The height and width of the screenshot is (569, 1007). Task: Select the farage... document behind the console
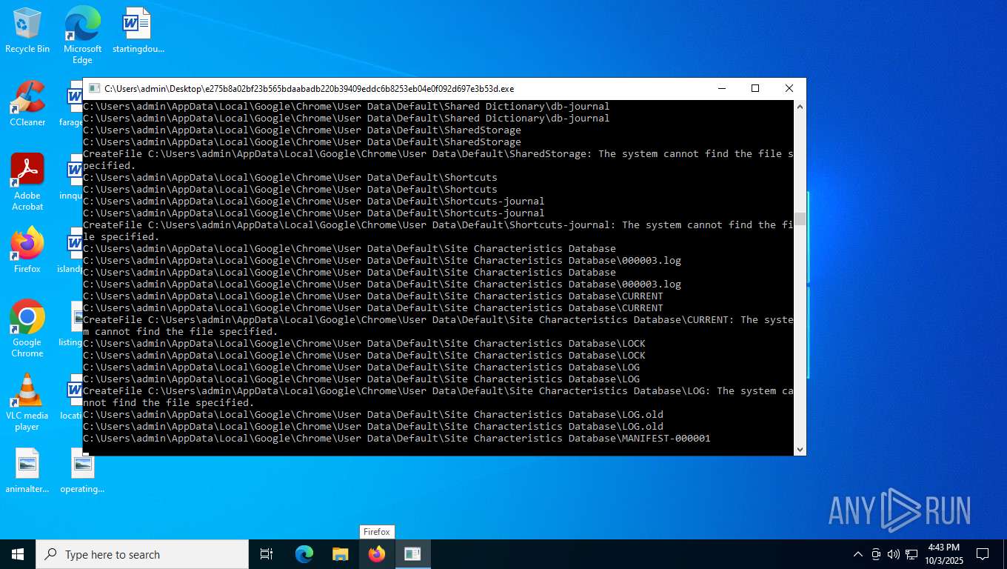[x=73, y=104]
